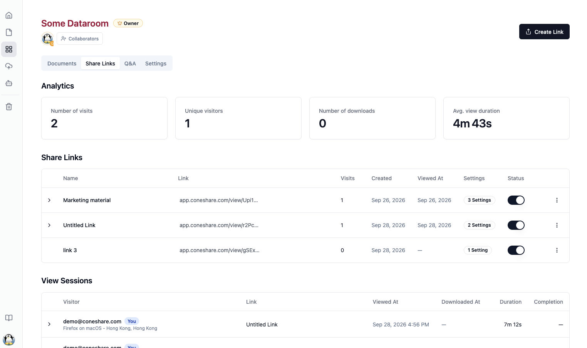
Task: Open more options for Marketing material link
Action: point(557,200)
